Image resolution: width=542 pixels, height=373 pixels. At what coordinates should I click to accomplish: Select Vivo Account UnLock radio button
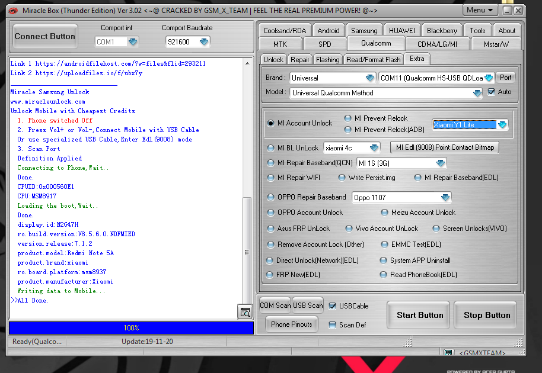click(349, 229)
